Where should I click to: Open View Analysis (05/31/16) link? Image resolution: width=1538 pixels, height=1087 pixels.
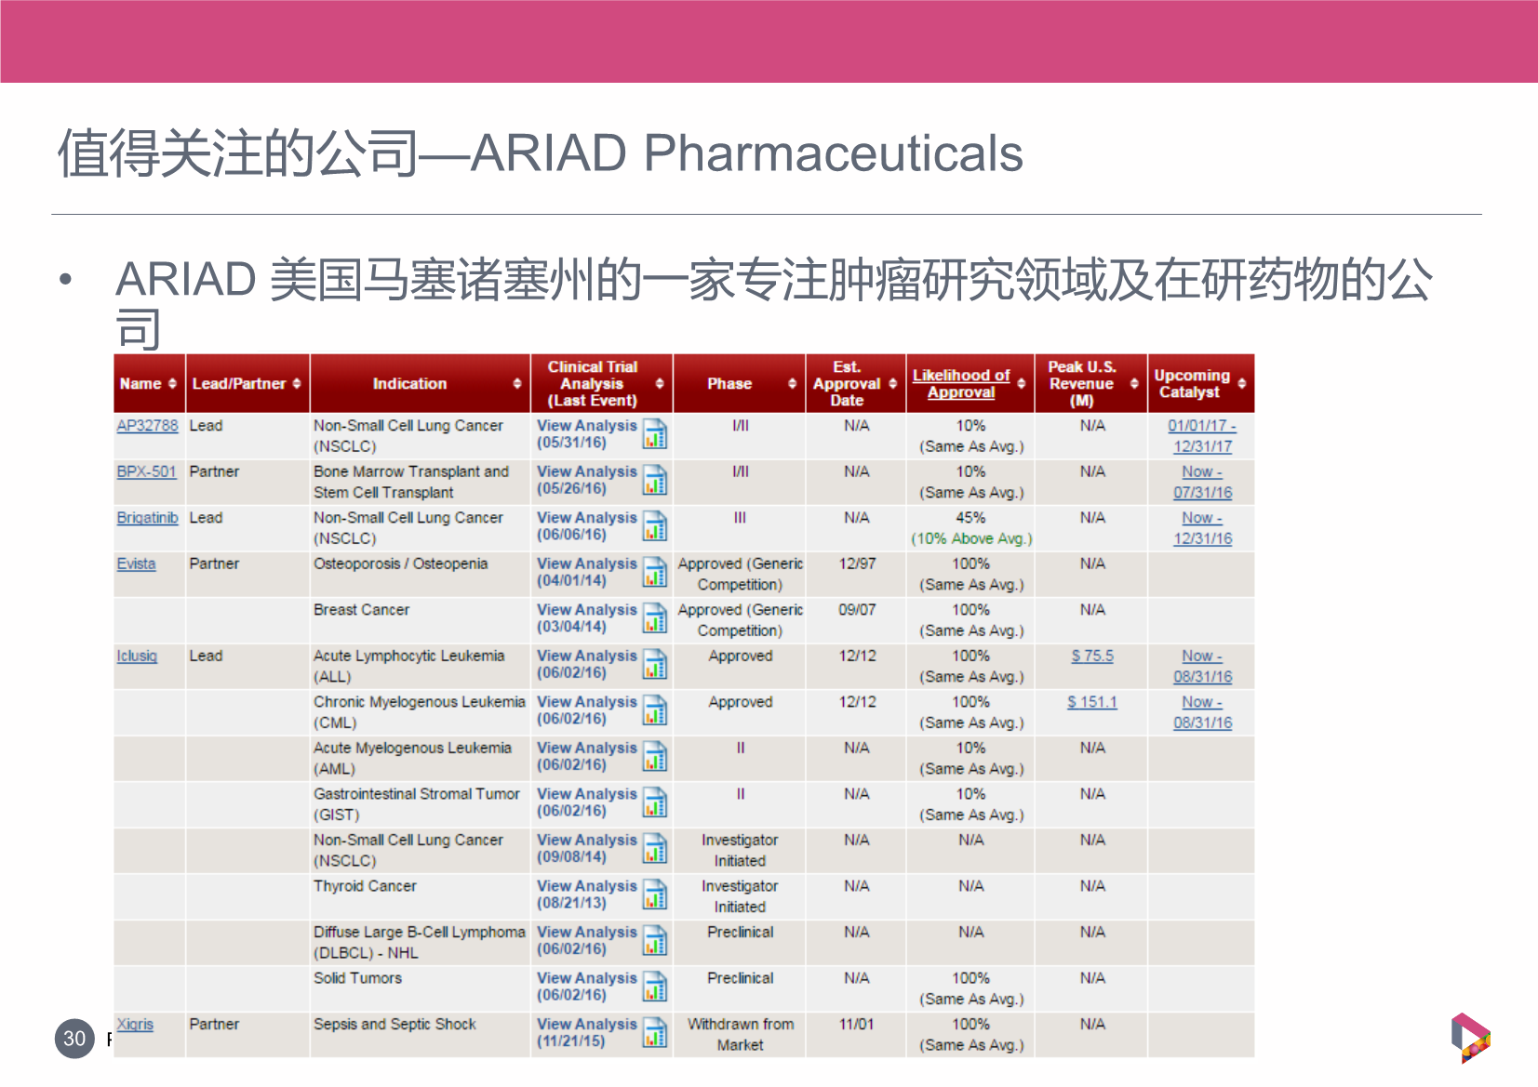[587, 434]
